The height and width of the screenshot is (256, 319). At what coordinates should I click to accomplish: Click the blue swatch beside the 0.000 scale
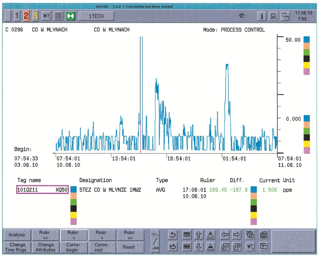pyautogui.click(x=307, y=118)
